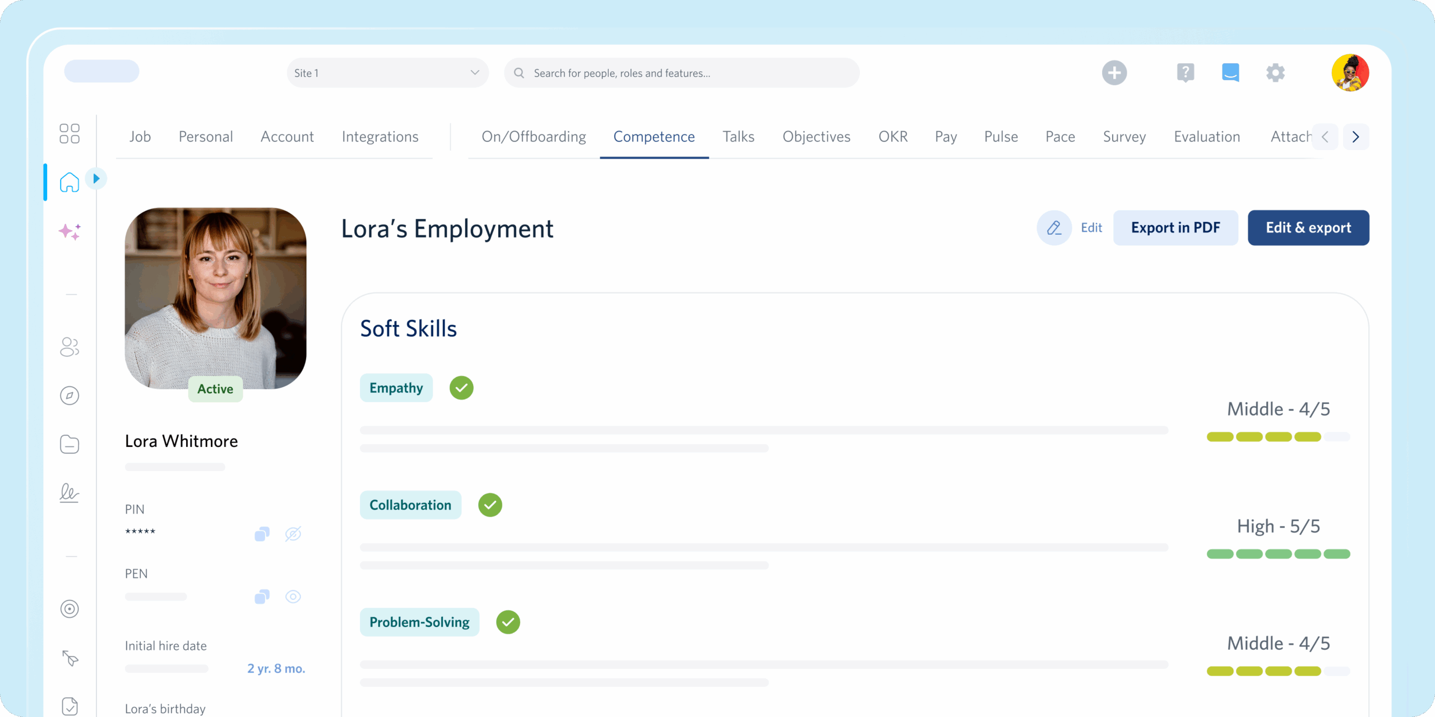Open the signature icon in sidebar
The image size is (1435, 717).
pyautogui.click(x=70, y=493)
